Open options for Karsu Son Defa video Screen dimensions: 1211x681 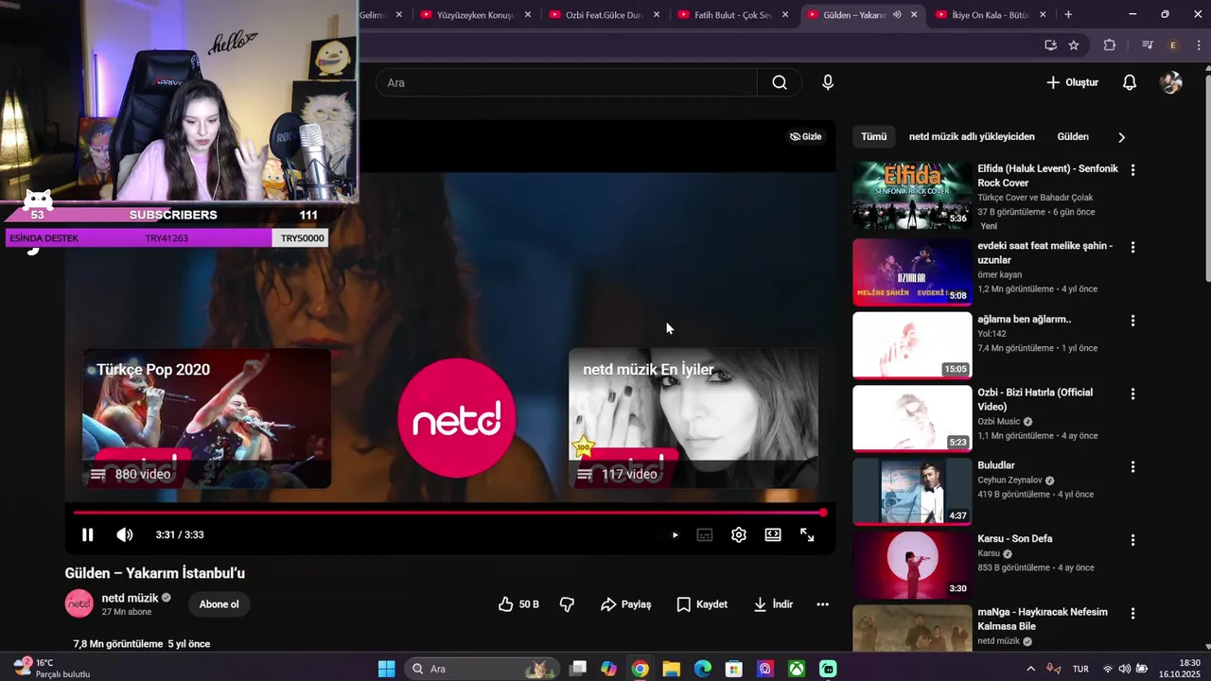click(1132, 540)
